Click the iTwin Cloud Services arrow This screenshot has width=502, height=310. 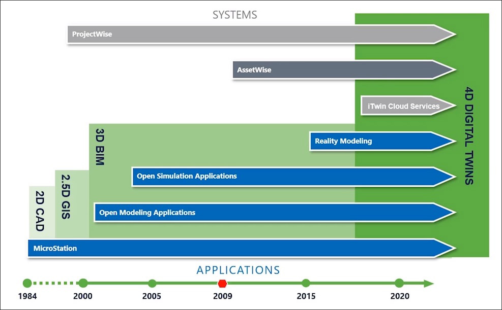(x=404, y=106)
